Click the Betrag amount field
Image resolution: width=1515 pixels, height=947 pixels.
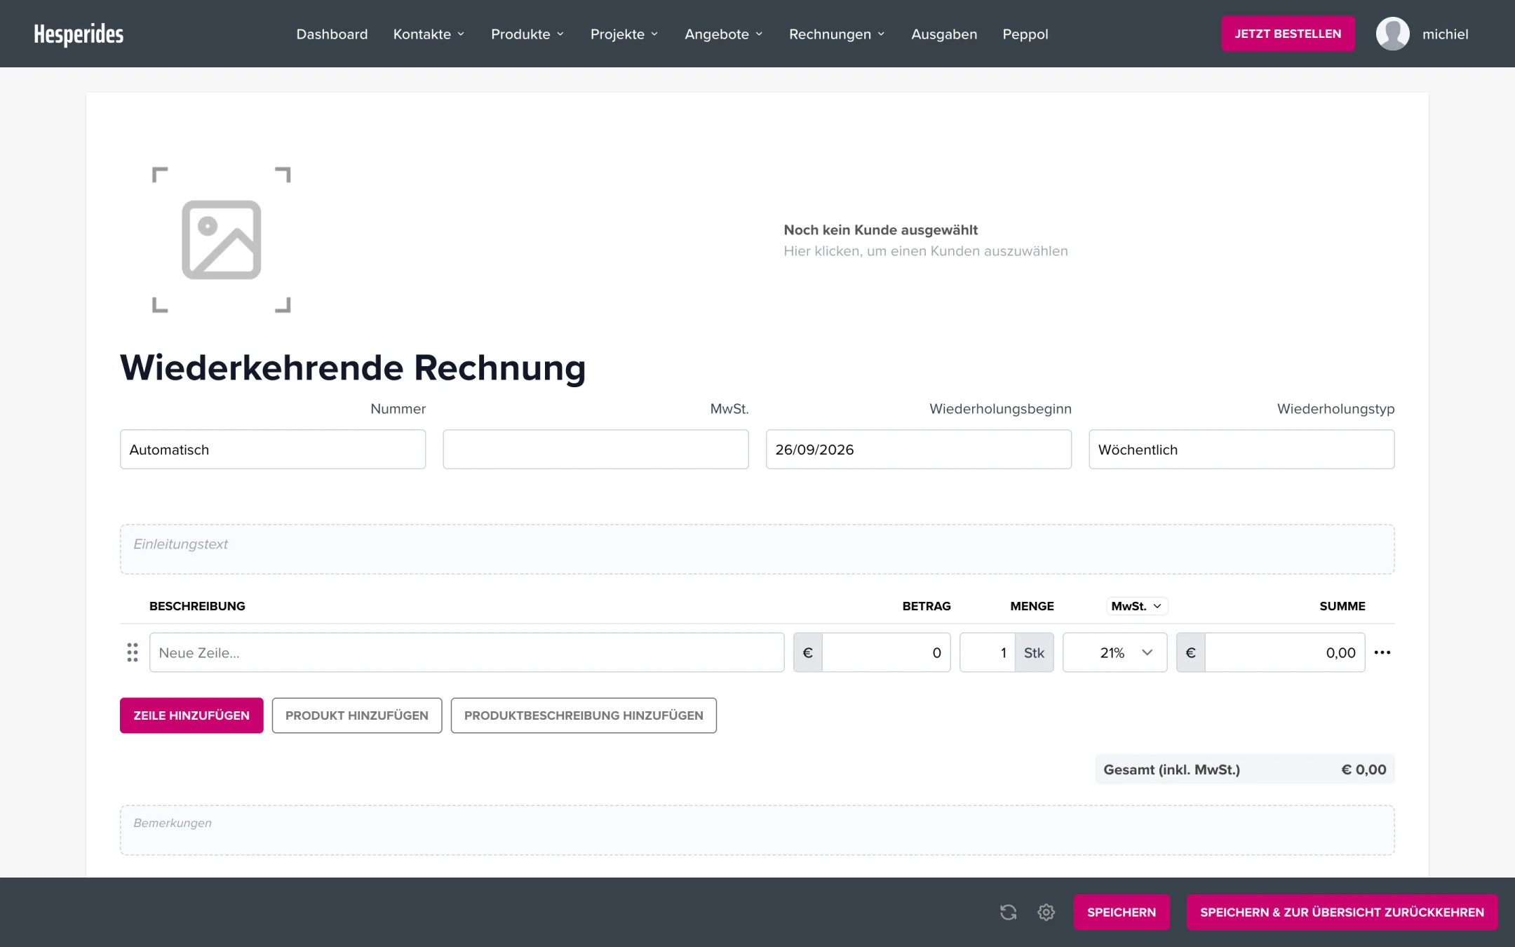[x=886, y=652]
